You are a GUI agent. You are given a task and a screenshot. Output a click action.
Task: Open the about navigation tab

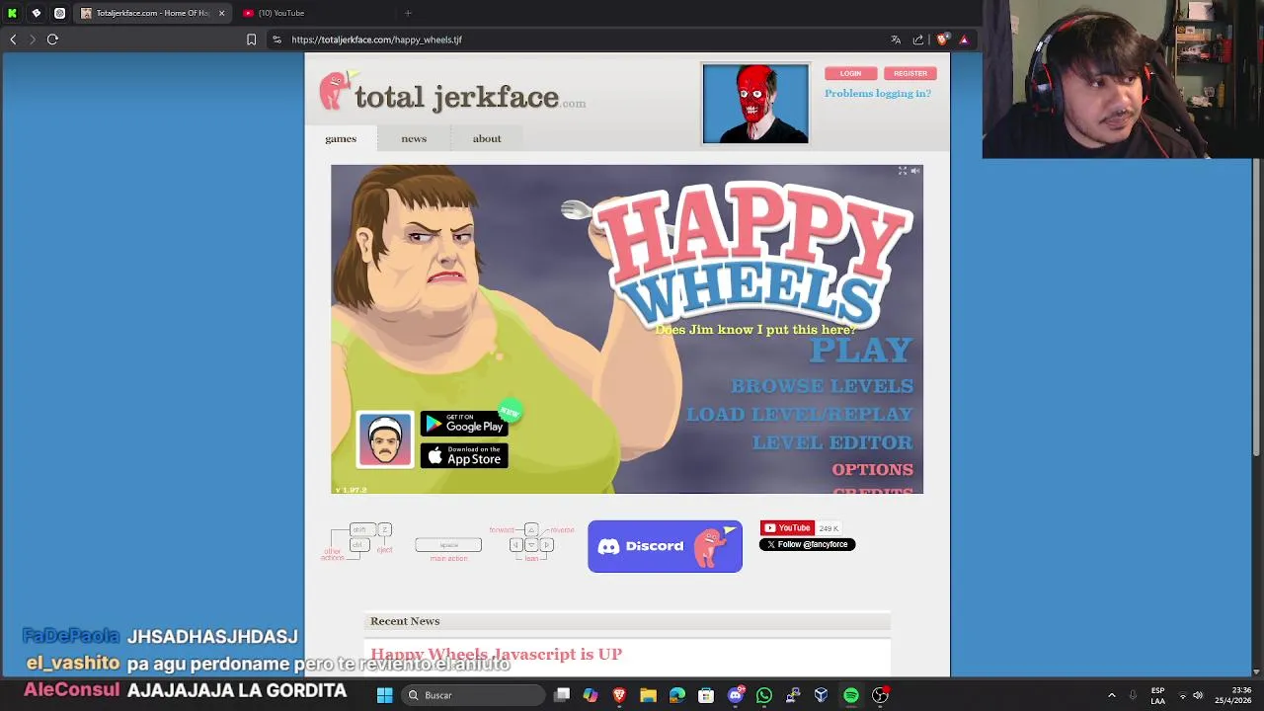[487, 138]
